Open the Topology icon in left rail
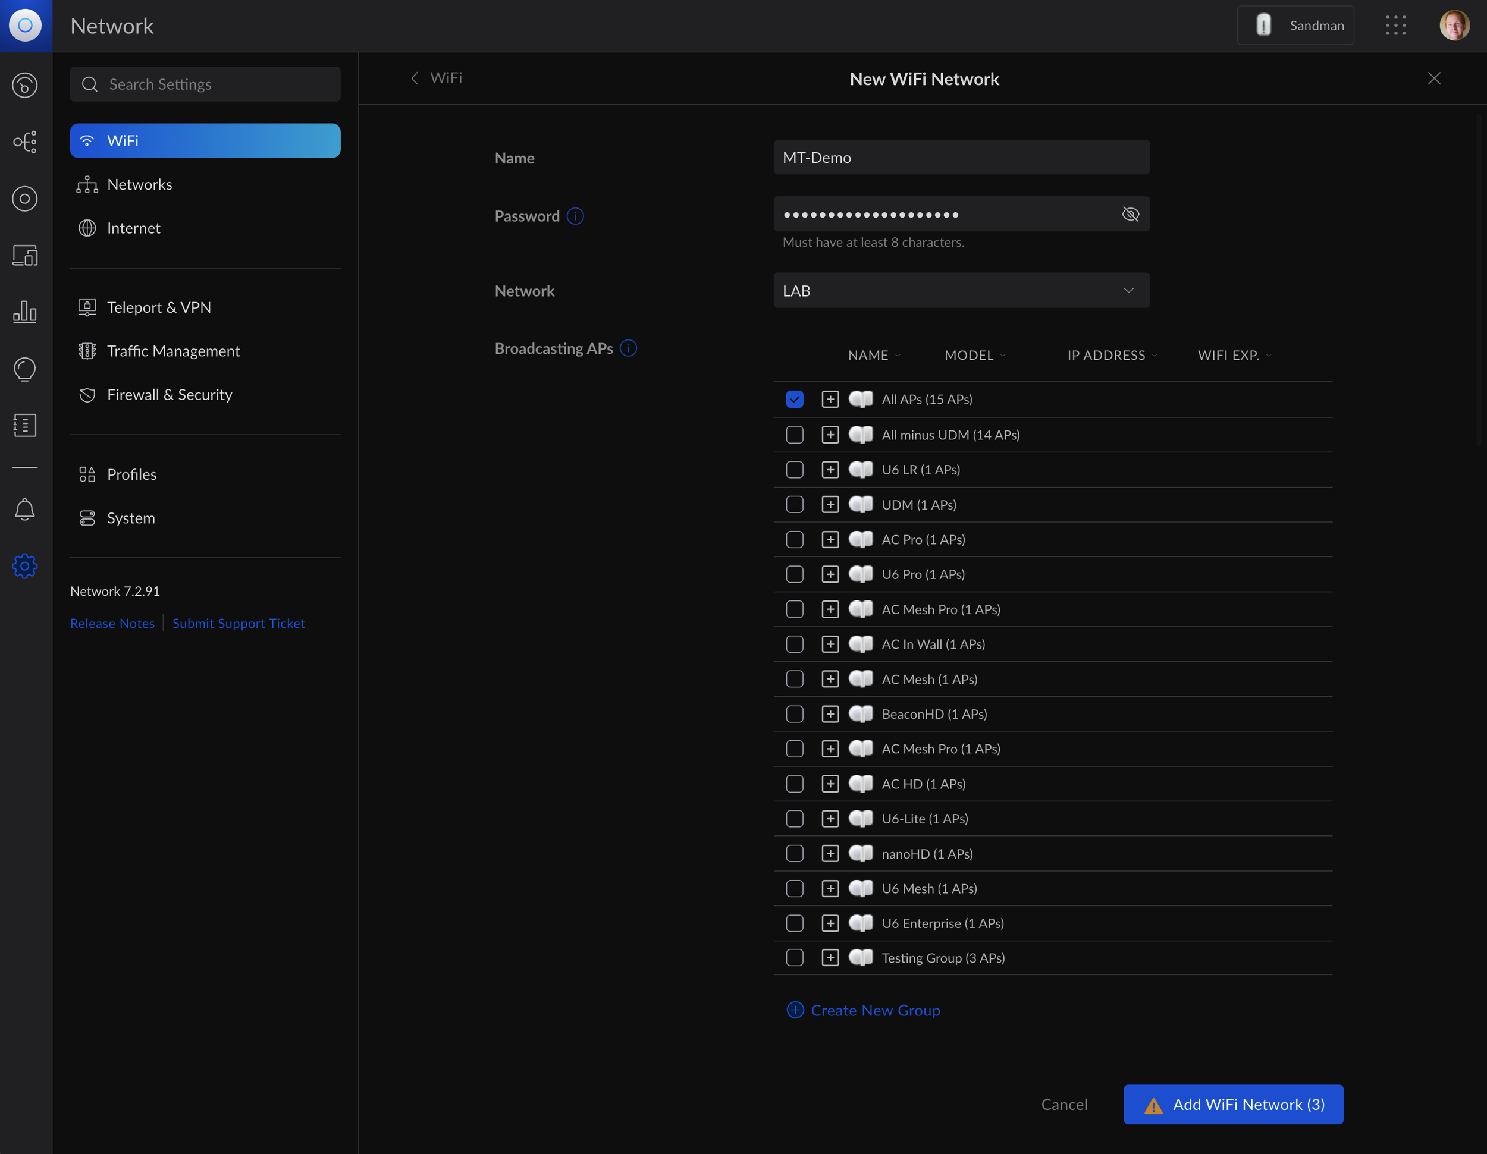Viewport: 1487px width, 1154px height. [24, 142]
